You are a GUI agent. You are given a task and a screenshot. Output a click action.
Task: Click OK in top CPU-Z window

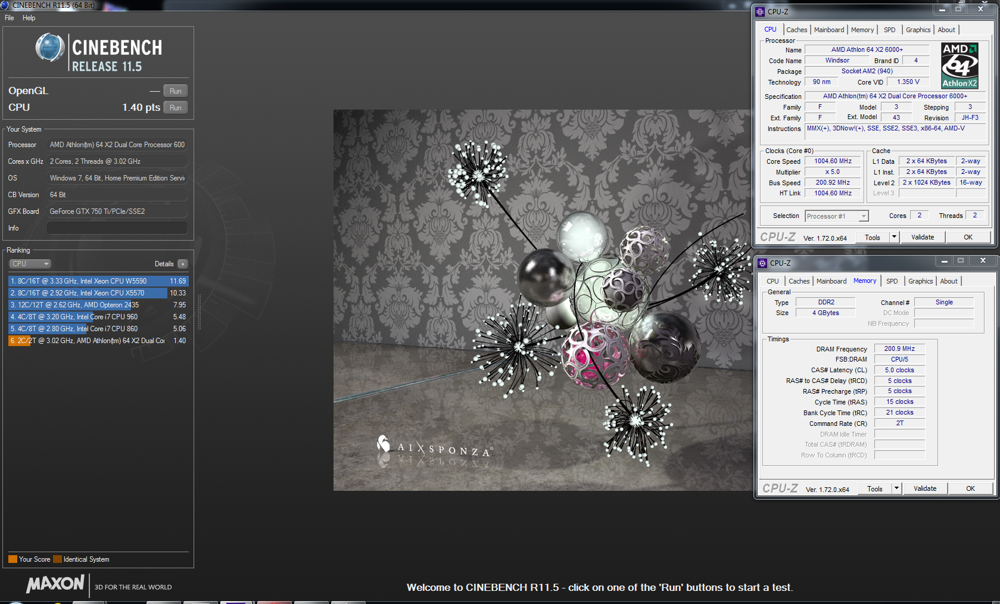968,237
